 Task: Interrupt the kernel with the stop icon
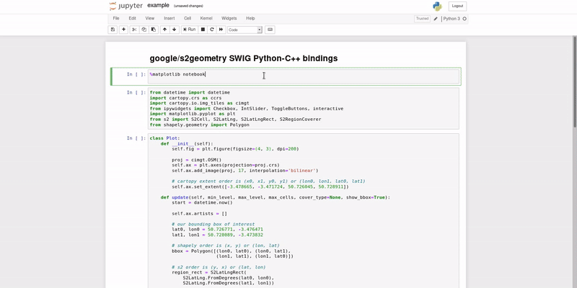(x=203, y=30)
